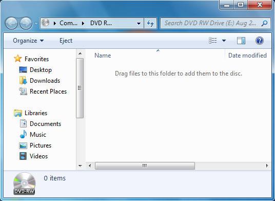Open the Organize menu

(x=28, y=41)
